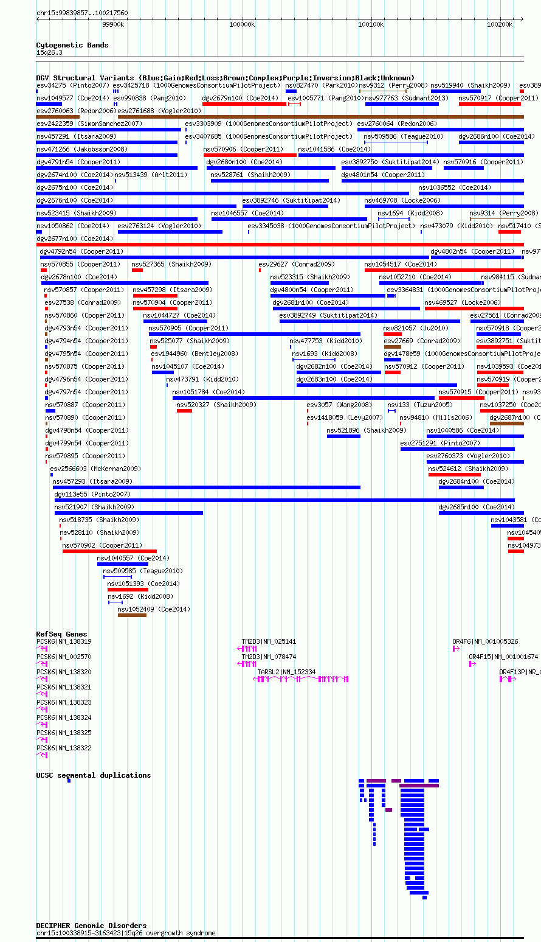This screenshot has height=942, width=541.
Task: Select the OR4F6|NM_001005326 gene label
Action: point(485,641)
